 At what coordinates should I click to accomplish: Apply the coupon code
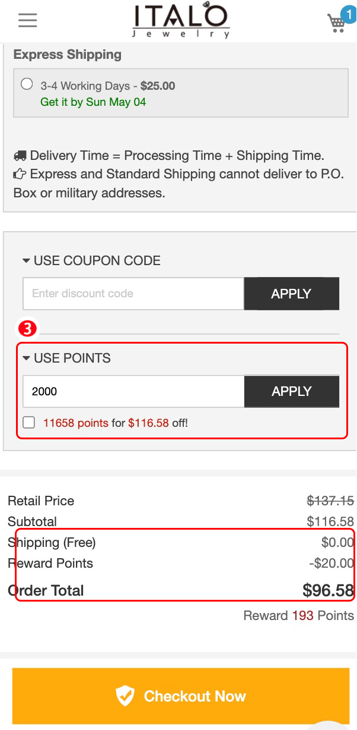click(x=291, y=294)
